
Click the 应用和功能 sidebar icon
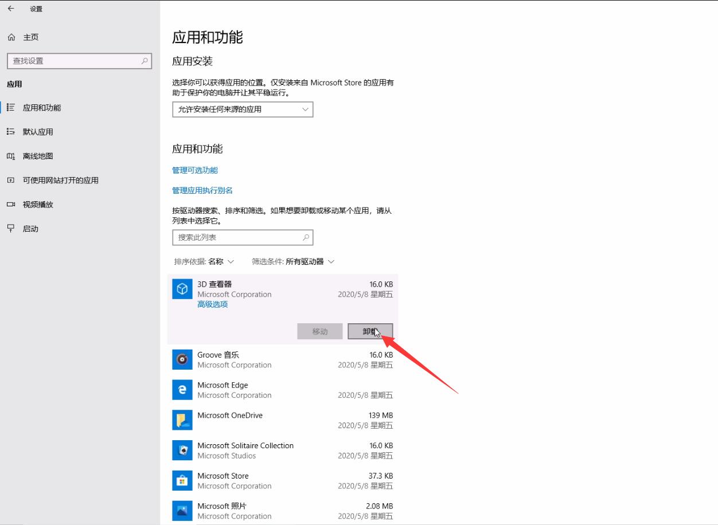pyautogui.click(x=11, y=108)
